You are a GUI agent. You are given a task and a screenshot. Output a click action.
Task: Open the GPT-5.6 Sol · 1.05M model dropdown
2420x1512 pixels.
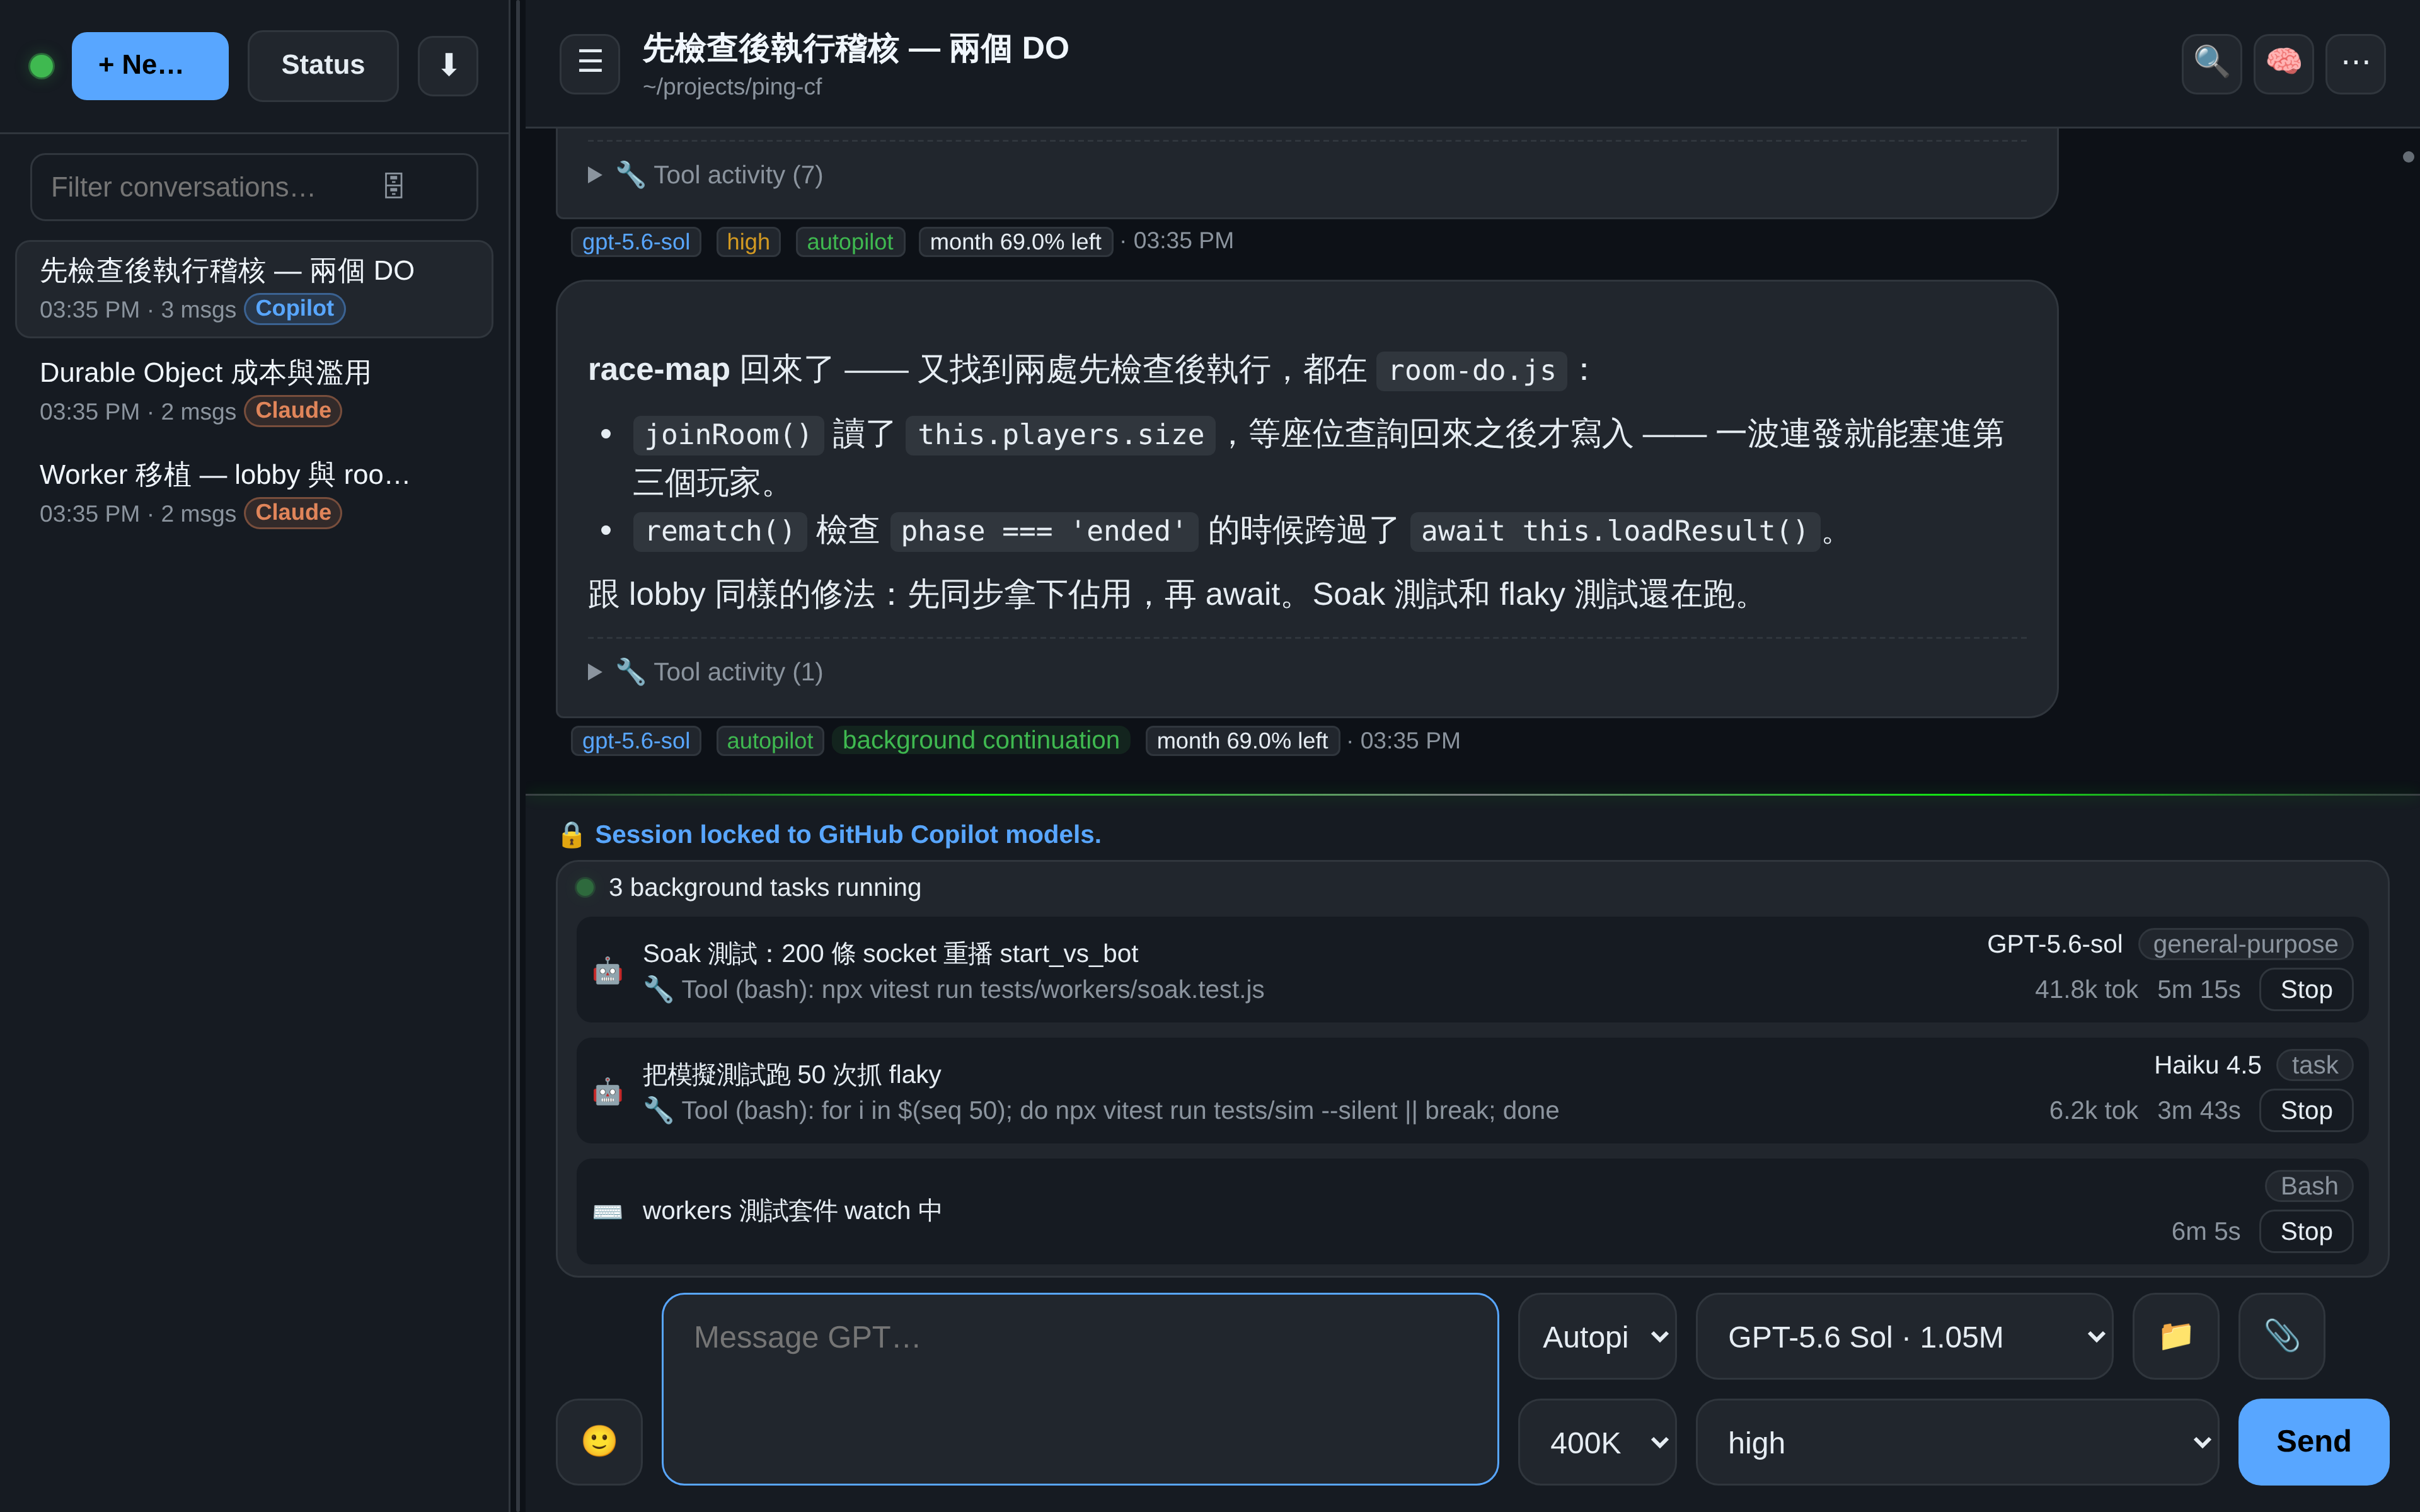[1904, 1336]
